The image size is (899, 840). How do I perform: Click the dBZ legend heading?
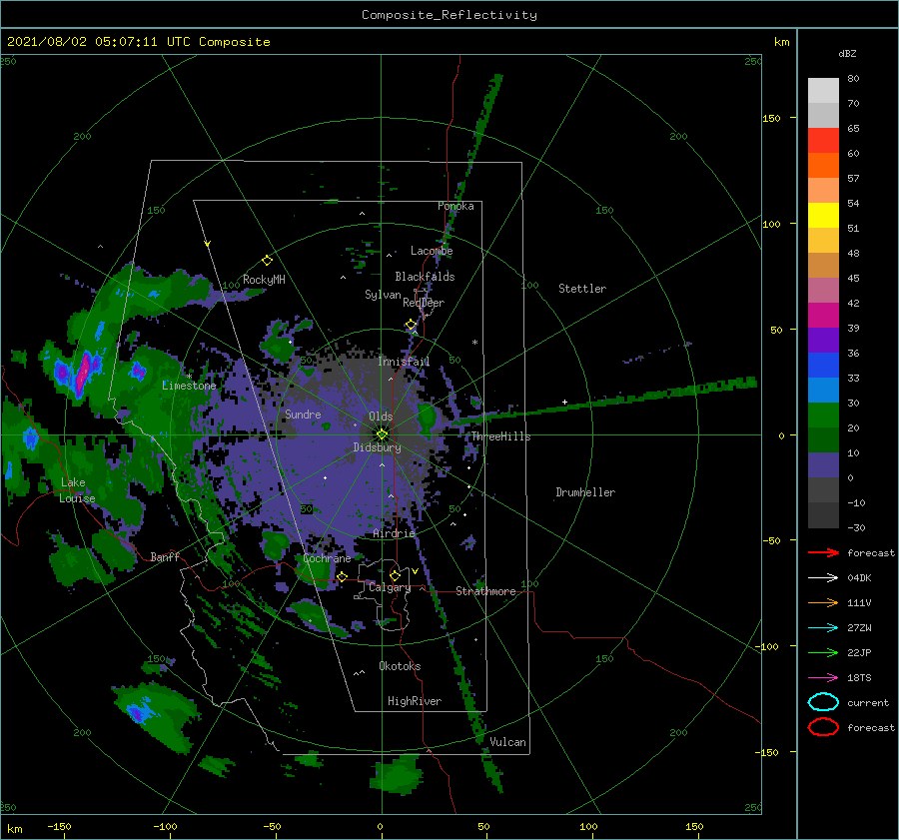click(x=847, y=54)
